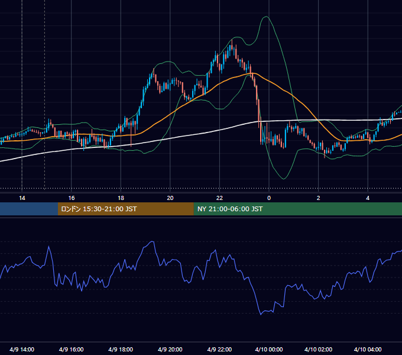Click the 20 hour label on chart axis
Viewport: 402px width, 355px height.
(x=170, y=198)
